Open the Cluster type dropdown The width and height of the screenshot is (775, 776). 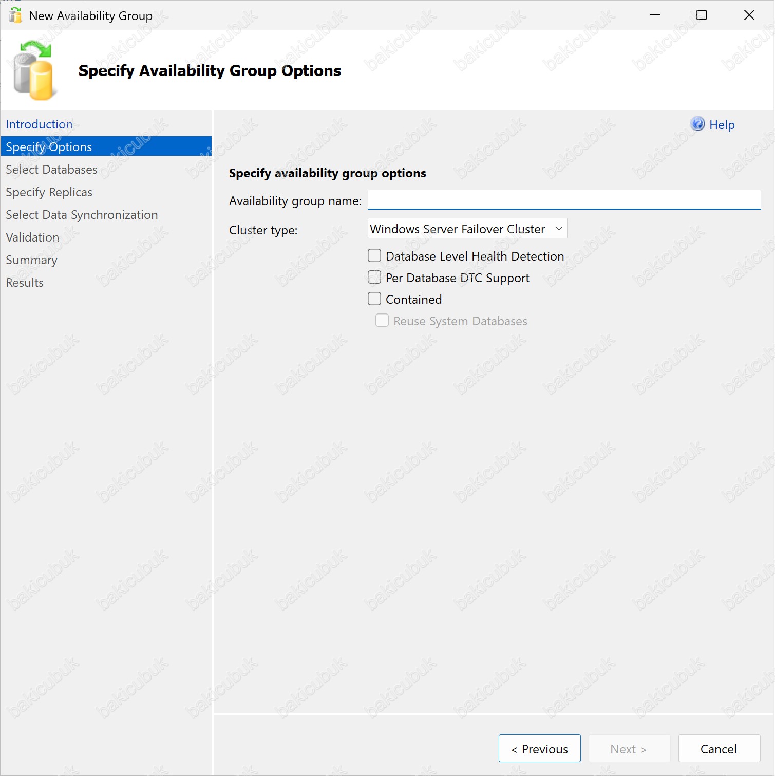point(467,229)
